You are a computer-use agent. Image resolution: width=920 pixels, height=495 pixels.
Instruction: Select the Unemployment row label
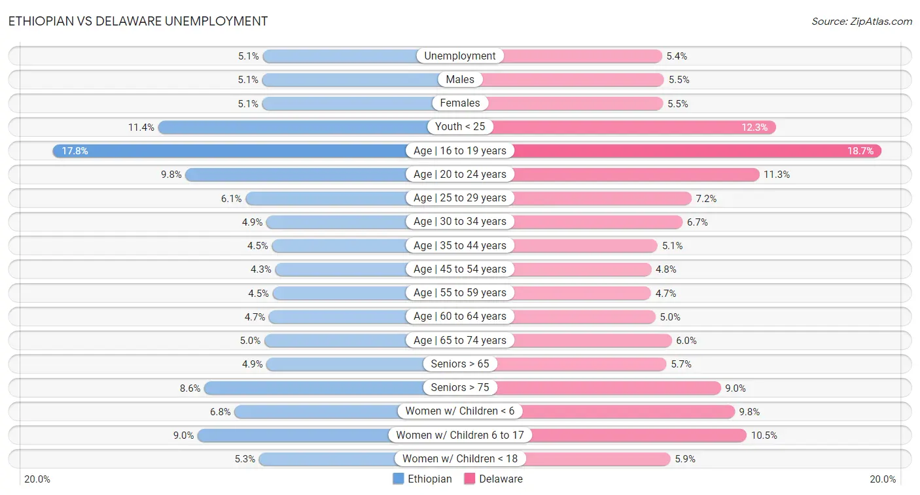pos(460,56)
